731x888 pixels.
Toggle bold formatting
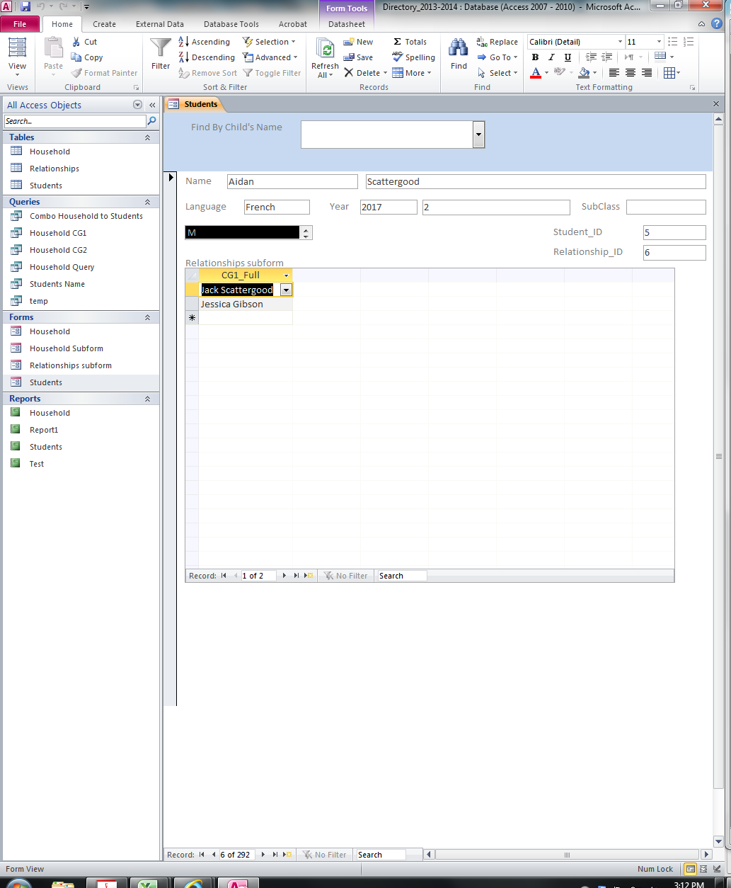(x=536, y=57)
